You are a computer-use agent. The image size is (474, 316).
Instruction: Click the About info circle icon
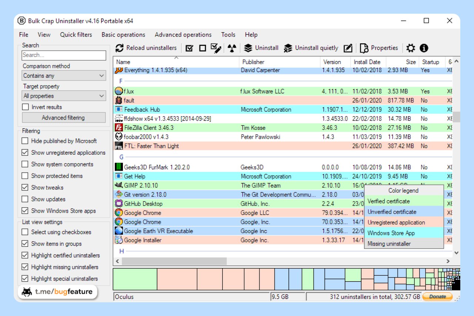pos(424,48)
